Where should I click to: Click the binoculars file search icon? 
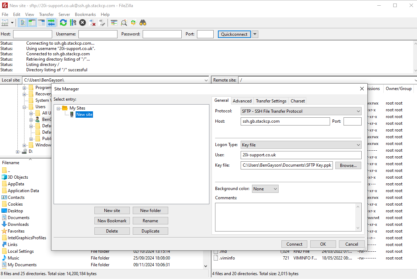coord(143,23)
